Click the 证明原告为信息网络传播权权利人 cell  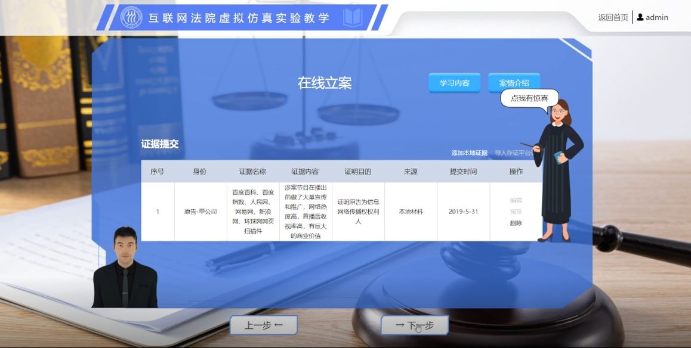[x=358, y=212]
